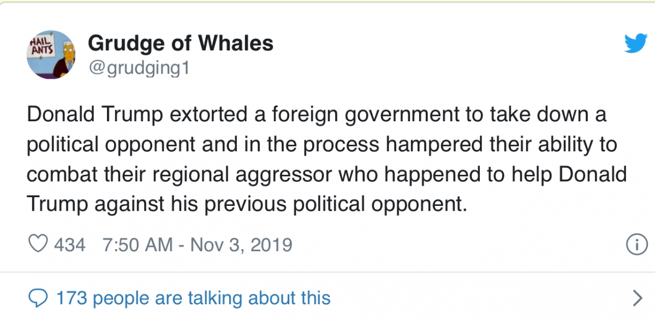Click the Nov 3, 2019 date
The height and width of the screenshot is (319, 655).
[241, 244]
